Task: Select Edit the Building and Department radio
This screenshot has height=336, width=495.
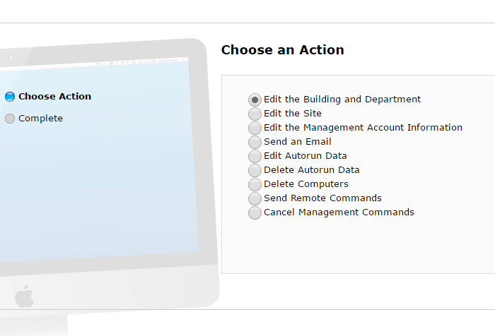Action: (x=255, y=100)
